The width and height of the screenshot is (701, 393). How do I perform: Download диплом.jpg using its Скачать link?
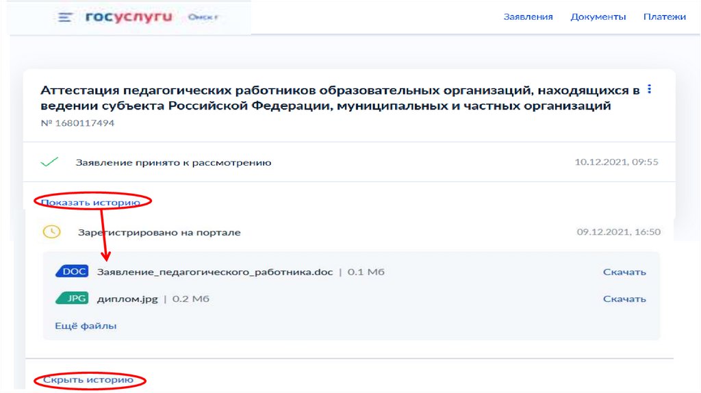[x=624, y=299]
